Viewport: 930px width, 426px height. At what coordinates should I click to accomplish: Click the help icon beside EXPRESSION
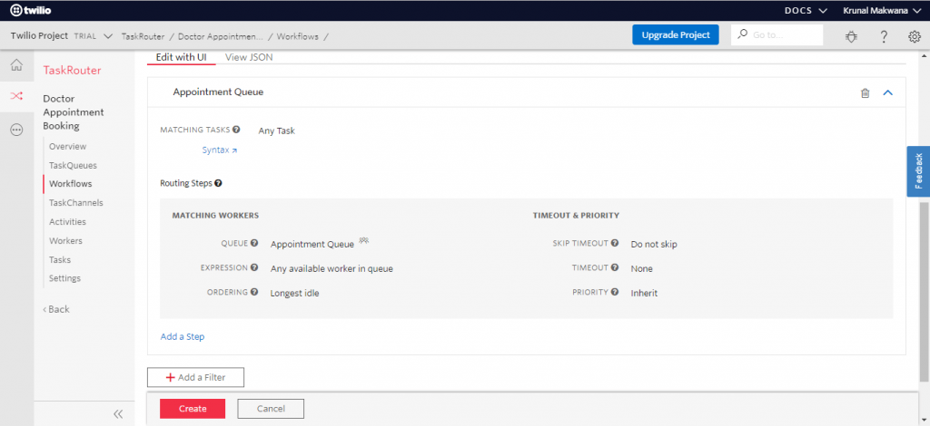(254, 267)
